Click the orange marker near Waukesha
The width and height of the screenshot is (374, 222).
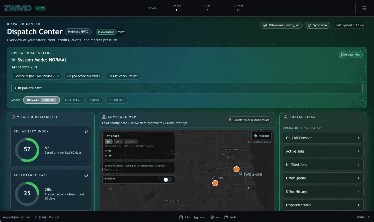(x=215, y=183)
